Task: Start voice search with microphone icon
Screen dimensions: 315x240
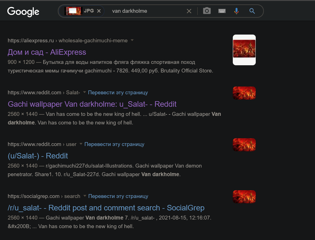Action: (x=236, y=11)
